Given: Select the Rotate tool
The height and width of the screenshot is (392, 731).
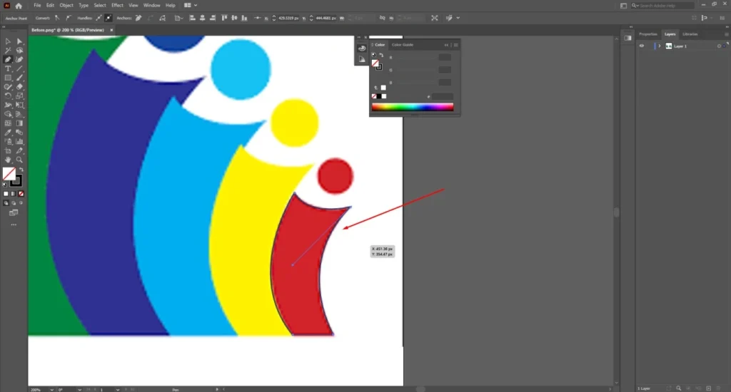Looking at the screenshot, I should click(8, 96).
